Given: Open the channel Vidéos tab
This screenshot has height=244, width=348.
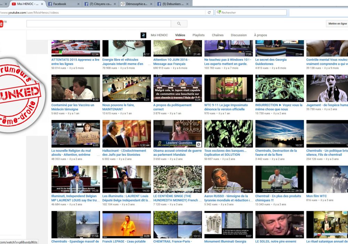Looking at the screenshot, I should click(180, 35).
